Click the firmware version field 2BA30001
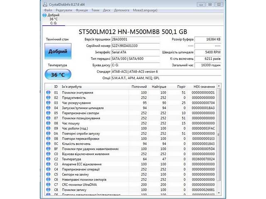This screenshot has width=266, height=199. click(135, 39)
